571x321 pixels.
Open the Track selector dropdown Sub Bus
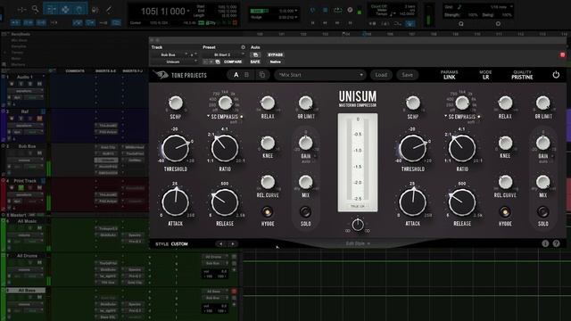pos(174,55)
